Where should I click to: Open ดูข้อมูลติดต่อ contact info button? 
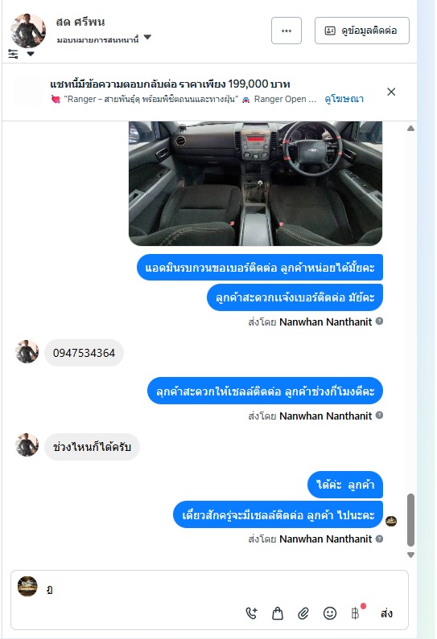click(361, 31)
